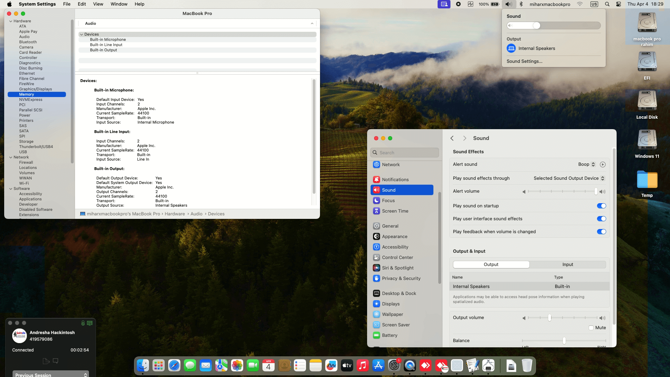The image size is (670, 377).
Task: Check the Mute output checkbox
Action: coord(591,328)
